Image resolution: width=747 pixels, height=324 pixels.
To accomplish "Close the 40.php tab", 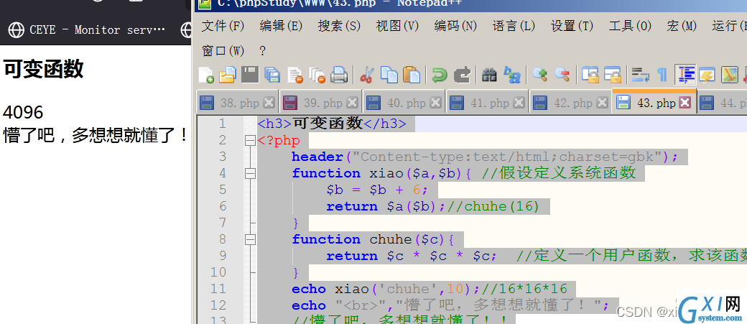I will [435, 103].
